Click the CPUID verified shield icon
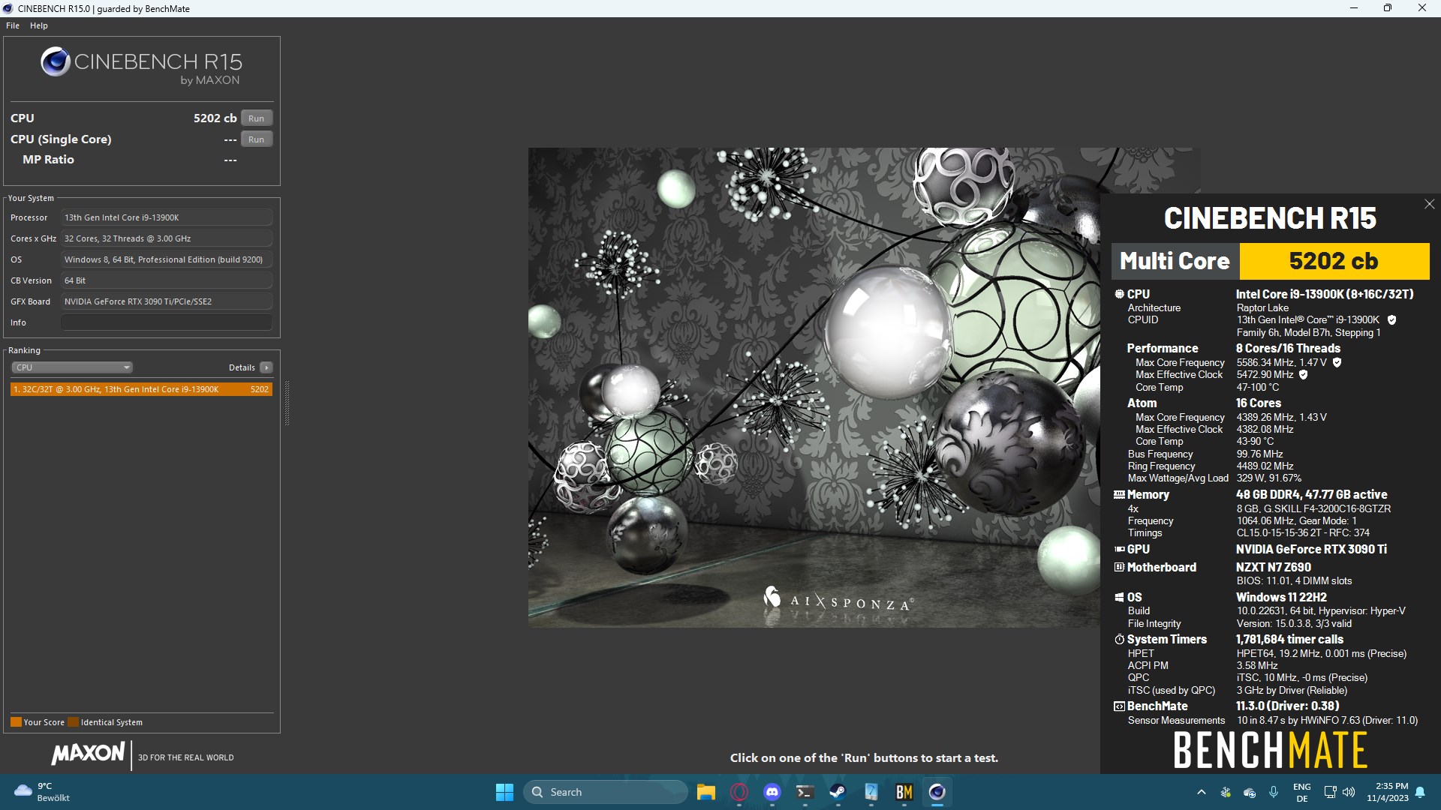This screenshot has width=1441, height=810. click(1391, 320)
